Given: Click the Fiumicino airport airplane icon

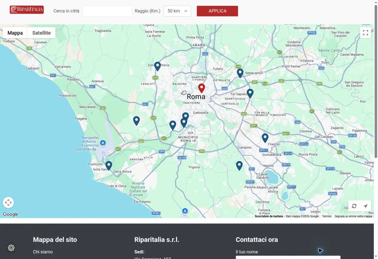Looking at the screenshot, I should pyautogui.click(x=103, y=143).
